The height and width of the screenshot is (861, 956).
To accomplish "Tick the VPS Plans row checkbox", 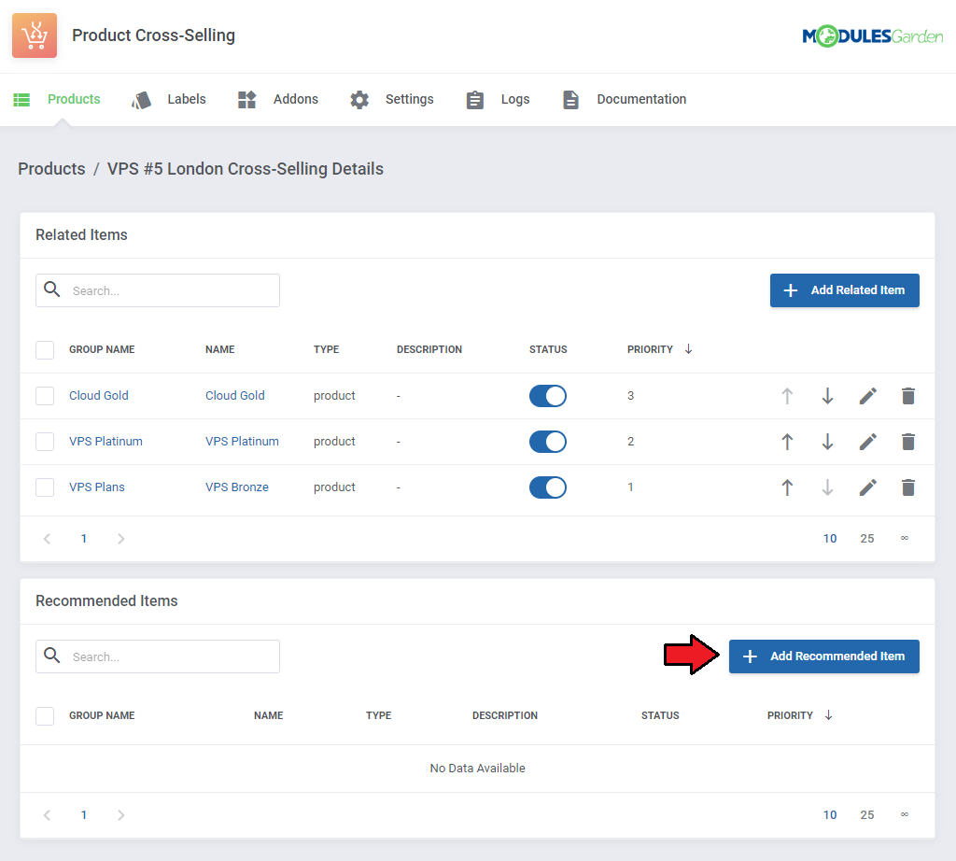I will pos(45,487).
